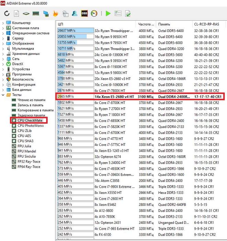This screenshot has height=241, width=227.
Task: Select the FPU Mandel test
Action: coord(27,151)
